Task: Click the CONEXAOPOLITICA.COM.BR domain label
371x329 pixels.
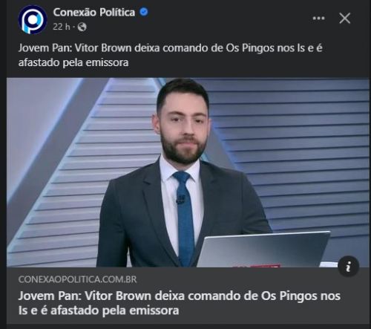Action: 77,279
